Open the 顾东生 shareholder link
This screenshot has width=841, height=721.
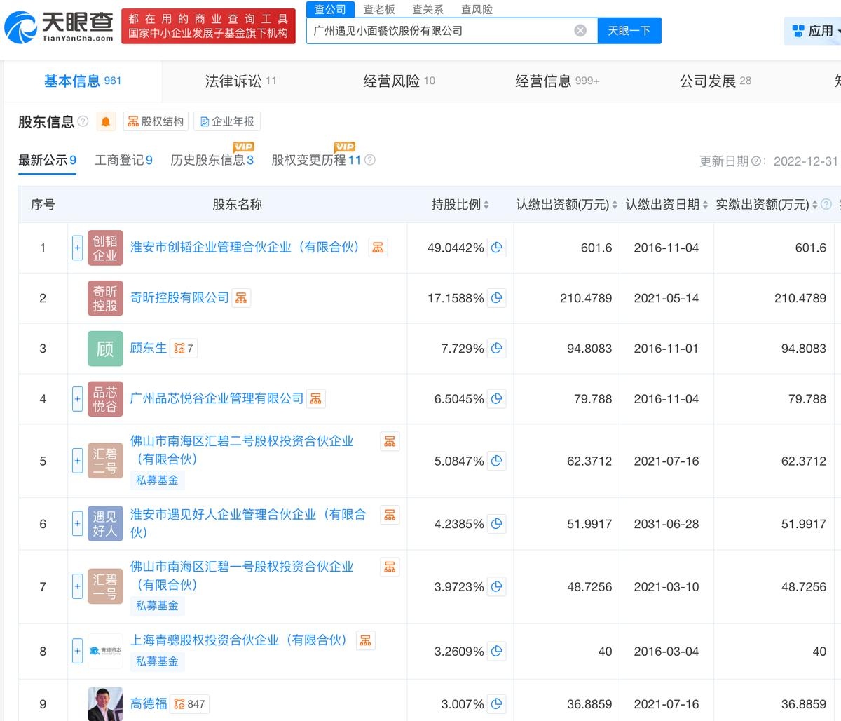149,349
